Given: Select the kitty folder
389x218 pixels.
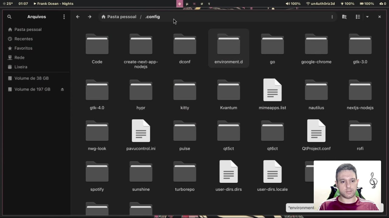Looking at the screenshot, I should click(x=185, y=94).
